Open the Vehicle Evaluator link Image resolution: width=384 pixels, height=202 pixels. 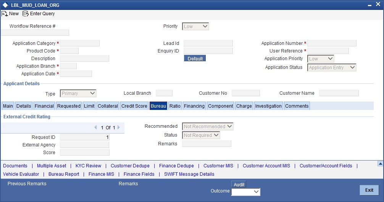21,174
